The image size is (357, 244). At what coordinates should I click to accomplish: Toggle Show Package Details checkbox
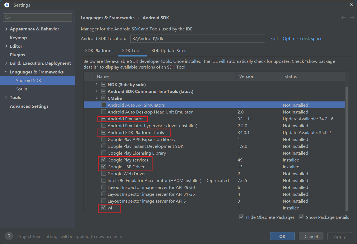(302, 217)
